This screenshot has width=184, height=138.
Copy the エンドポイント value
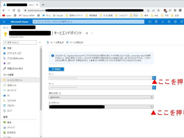pos(152,107)
